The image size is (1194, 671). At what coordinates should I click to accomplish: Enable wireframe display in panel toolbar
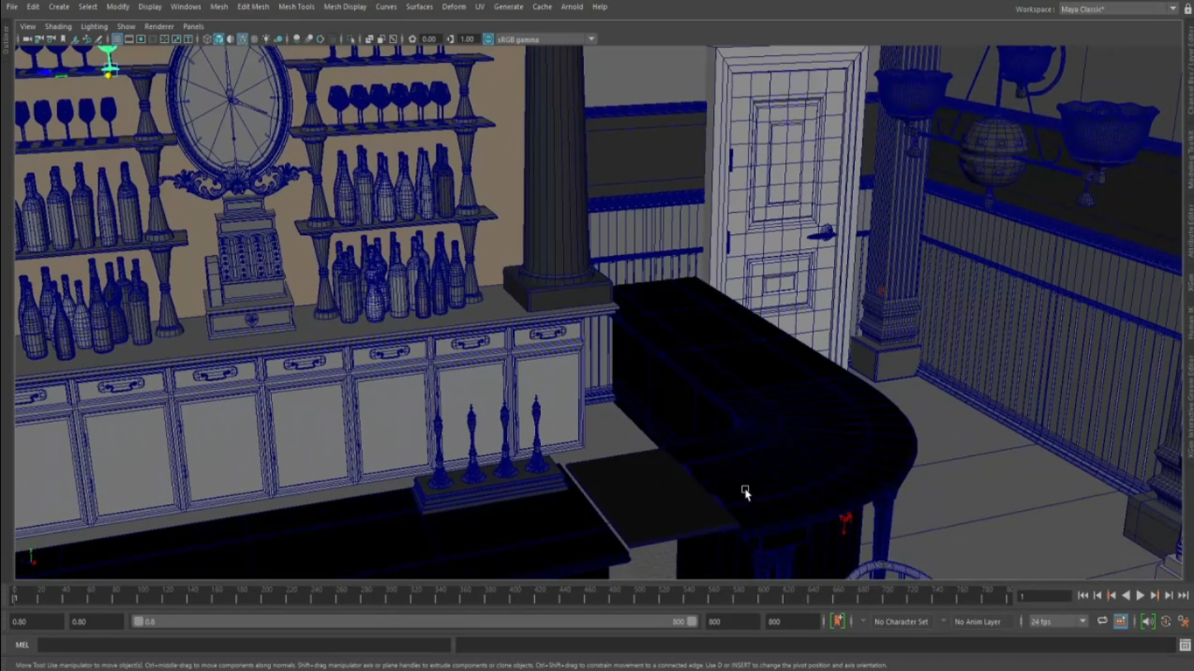tap(207, 39)
